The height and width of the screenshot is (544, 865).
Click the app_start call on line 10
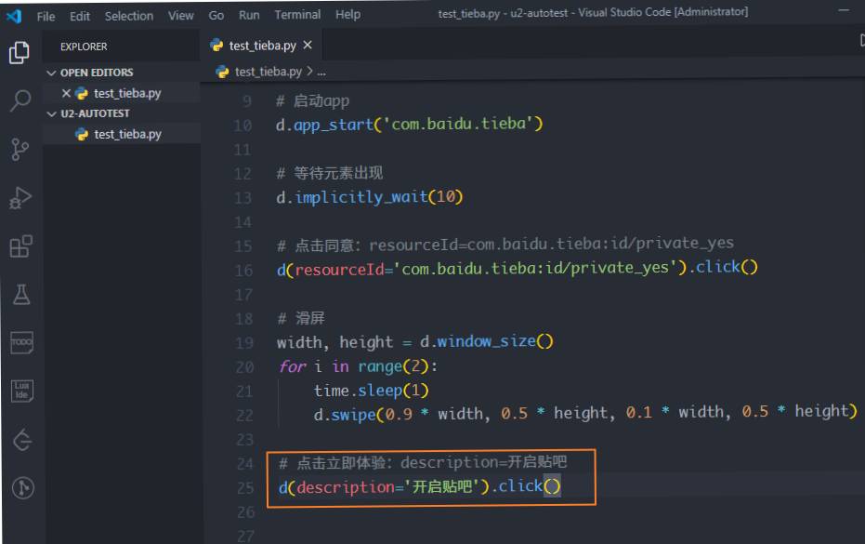[334, 125]
